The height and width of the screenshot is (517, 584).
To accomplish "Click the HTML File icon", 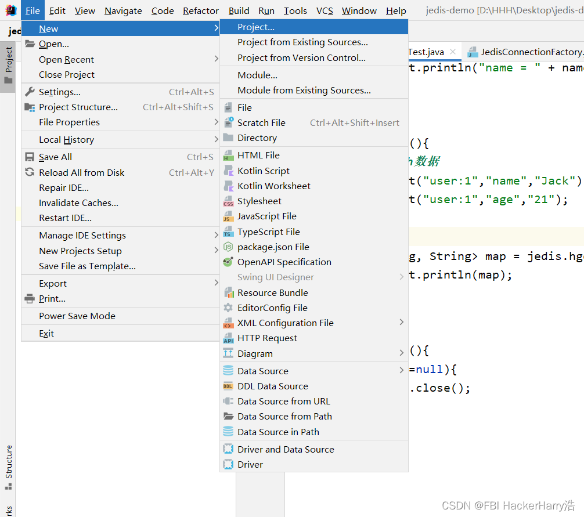I will point(228,155).
